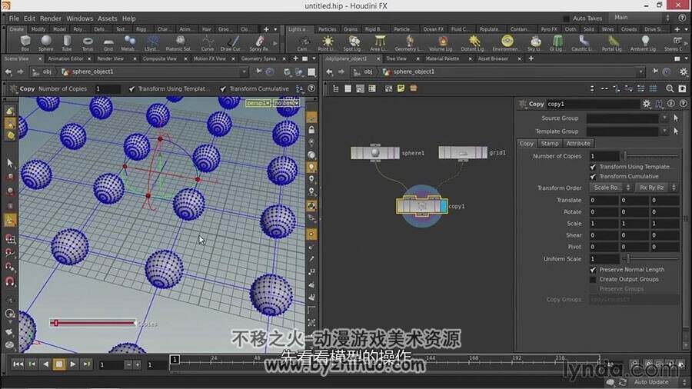Add a Sky Light from shelf
692x389 pixels.
pyautogui.click(x=535, y=43)
